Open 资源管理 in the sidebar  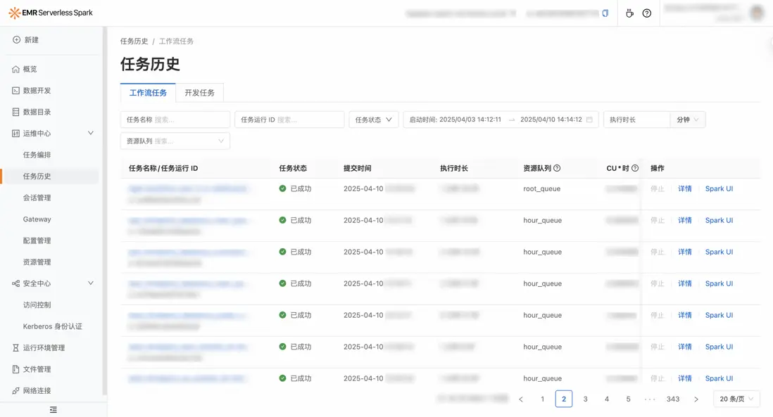[x=37, y=262]
